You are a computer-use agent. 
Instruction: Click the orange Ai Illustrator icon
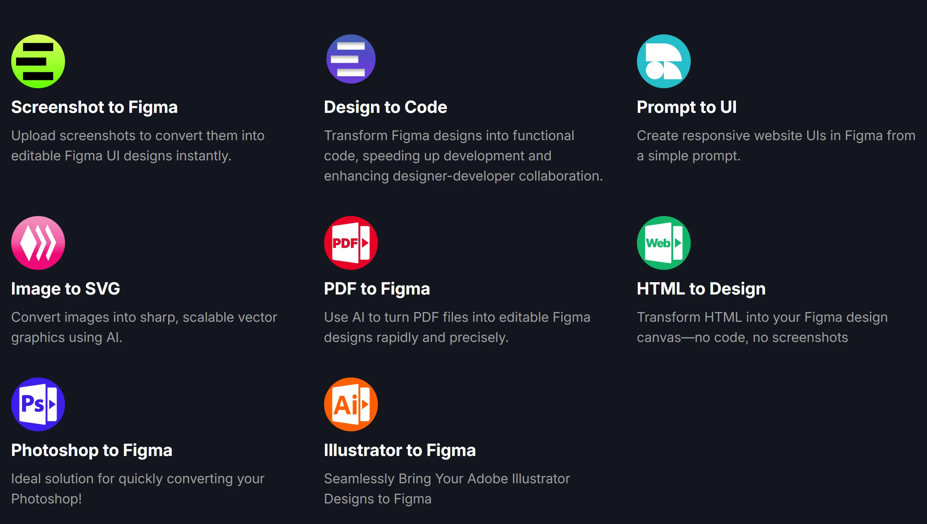pyautogui.click(x=351, y=404)
